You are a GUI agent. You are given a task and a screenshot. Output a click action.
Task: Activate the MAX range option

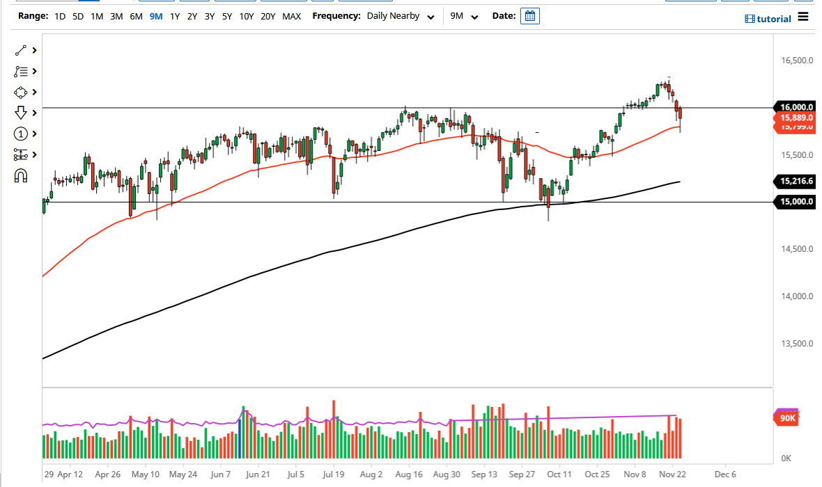tap(292, 16)
